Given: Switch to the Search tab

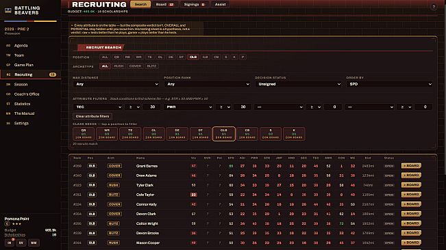Looking at the screenshot, I should pyautogui.click(x=140, y=4).
